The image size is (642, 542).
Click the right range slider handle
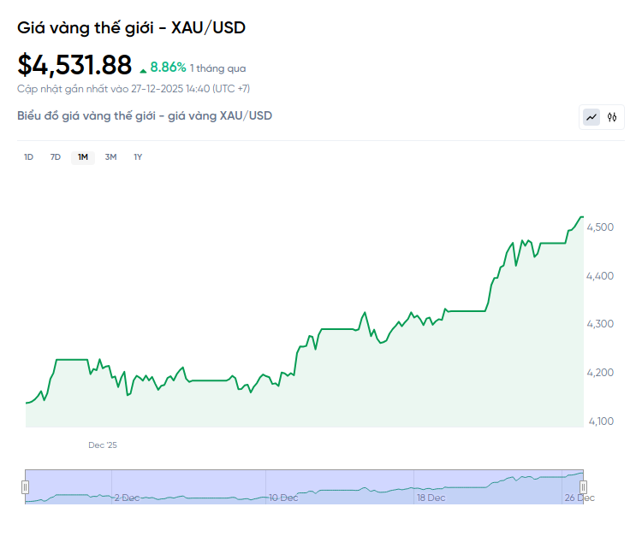583,487
